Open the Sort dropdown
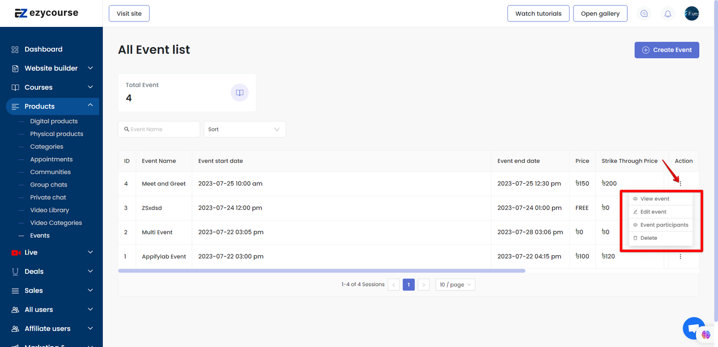 (245, 129)
